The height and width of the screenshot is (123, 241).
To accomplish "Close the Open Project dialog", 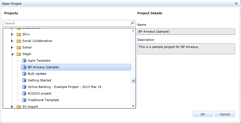I will point(236,4).
